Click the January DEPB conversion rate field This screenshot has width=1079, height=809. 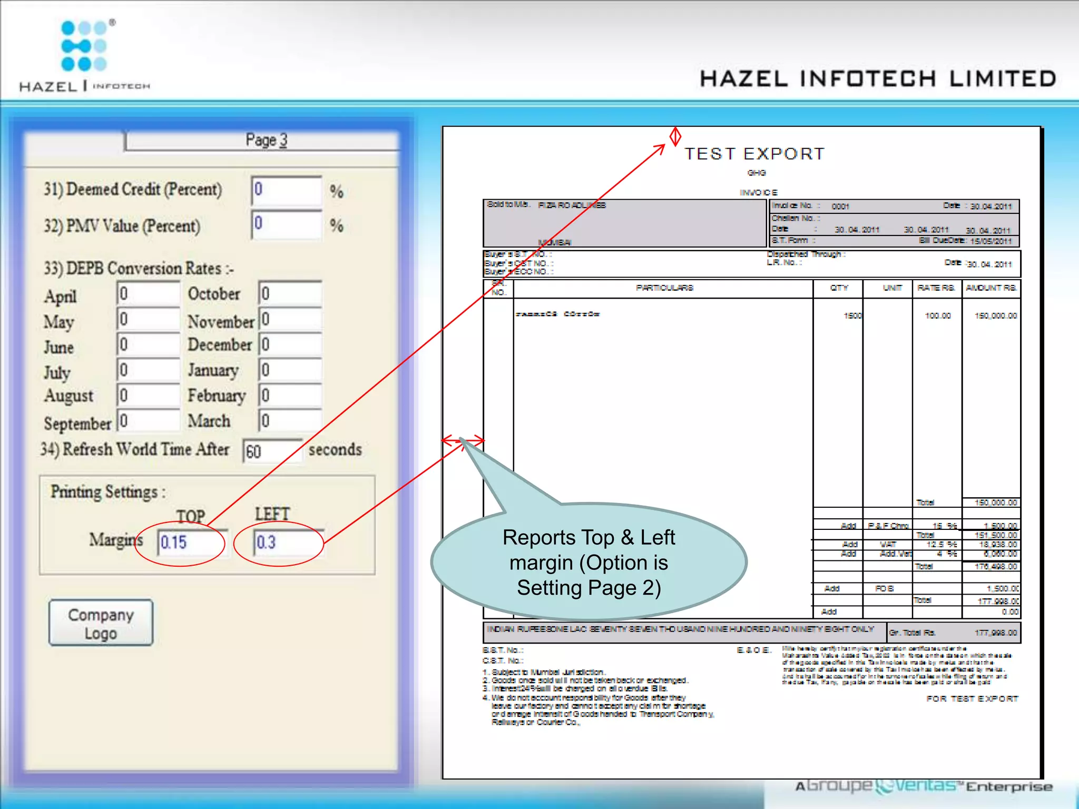coord(290,370)
